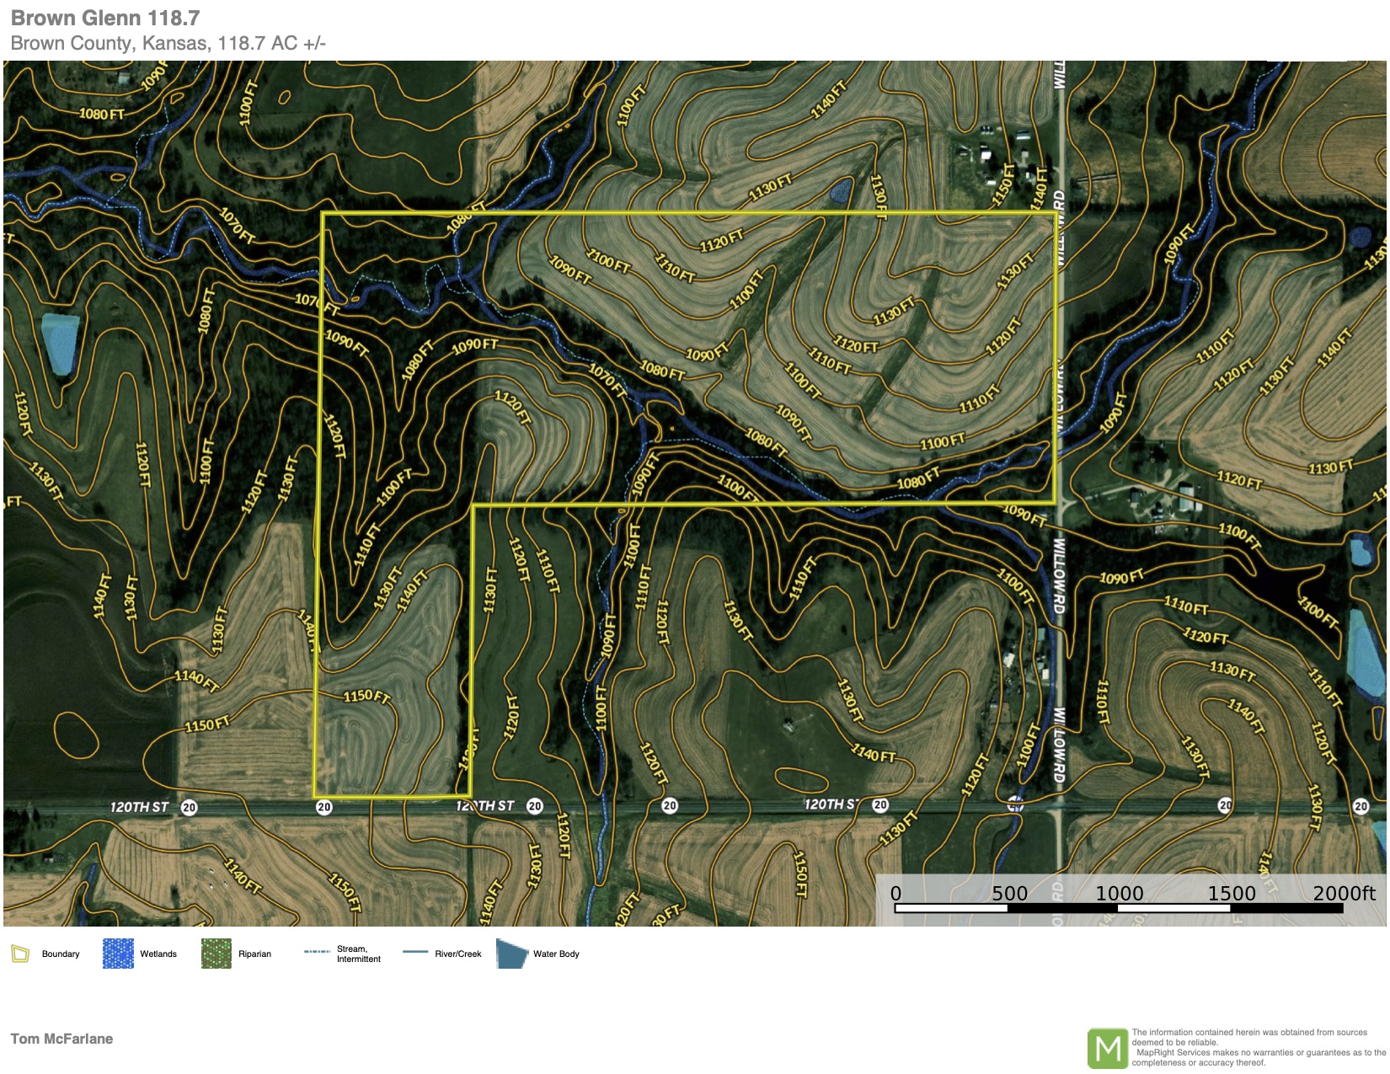
Task: Click the Riparian legend text label
Action: (x=254, y=954)
